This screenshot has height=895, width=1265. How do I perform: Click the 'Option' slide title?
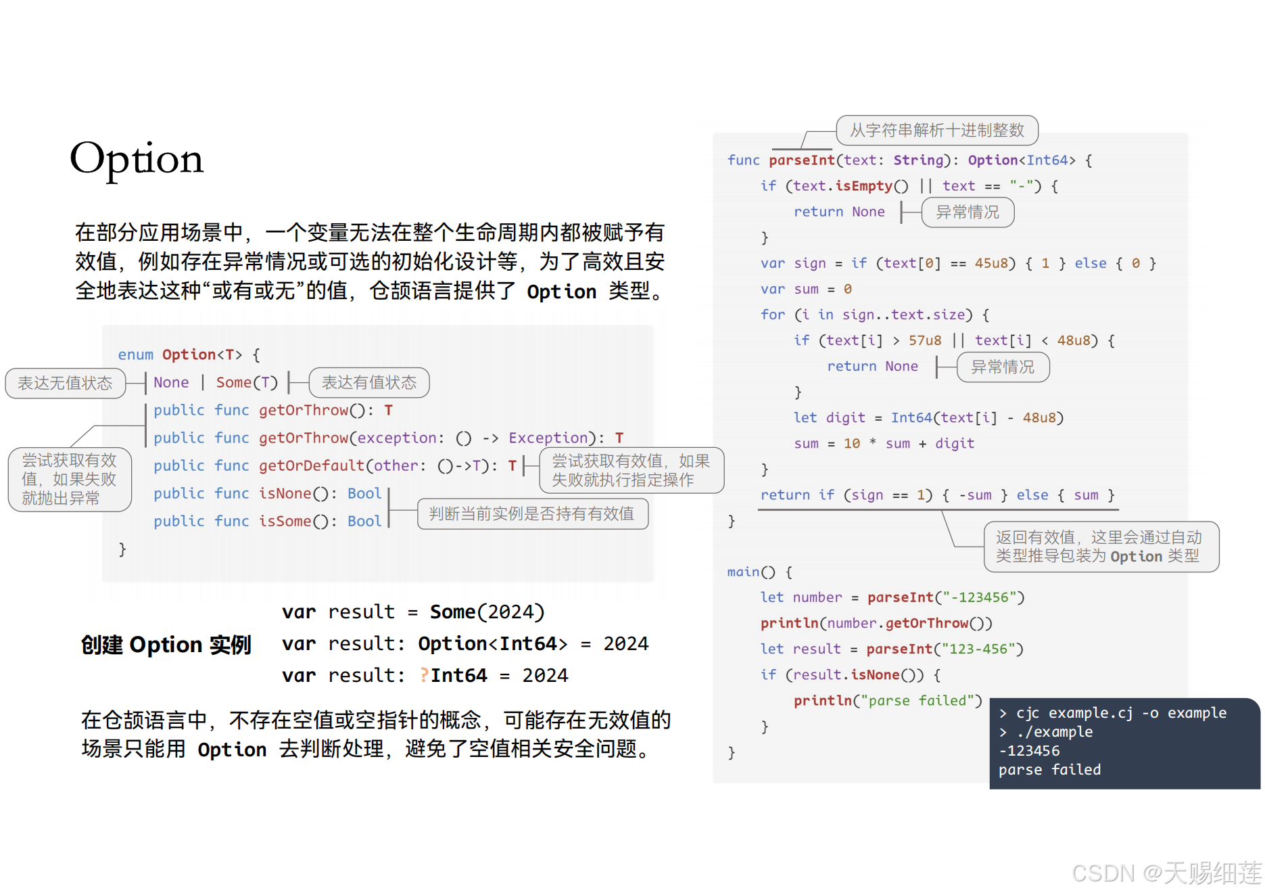tap(137, 160)
